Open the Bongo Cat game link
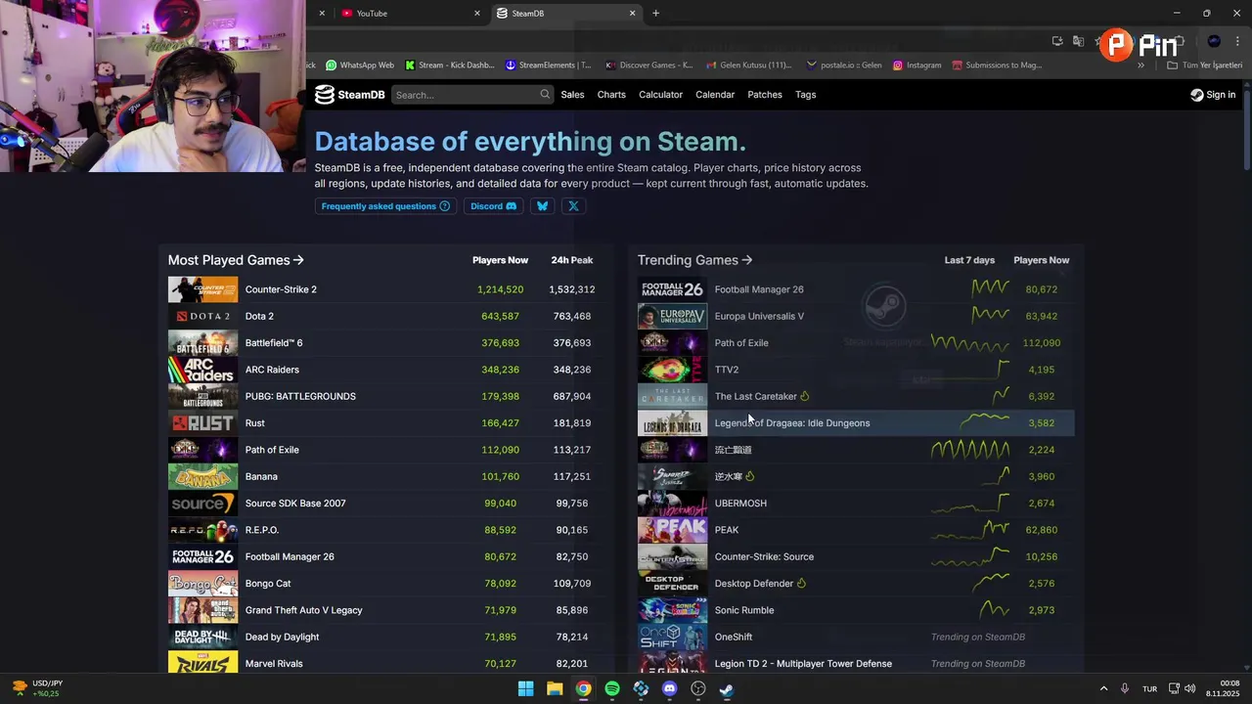 (268, 584)
